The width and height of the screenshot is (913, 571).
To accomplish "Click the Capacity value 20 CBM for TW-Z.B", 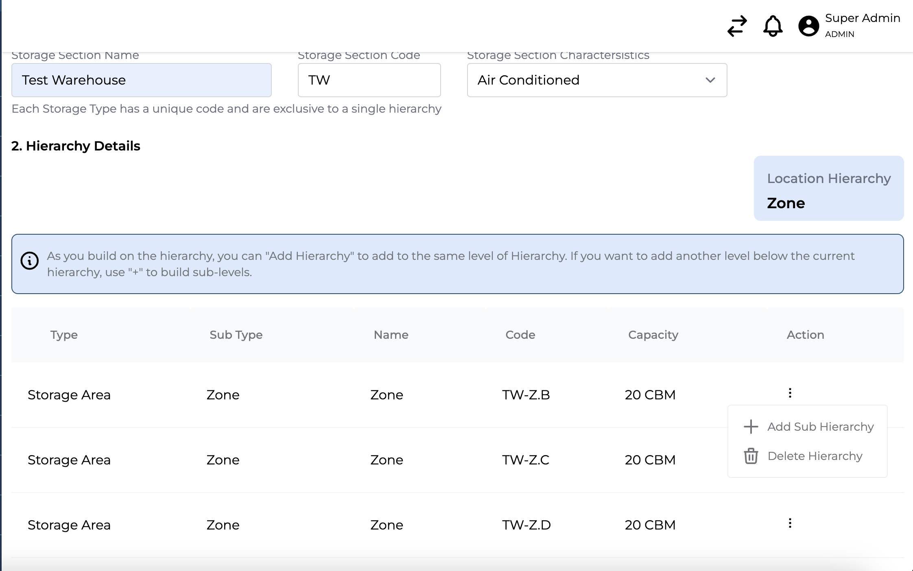I will pyautogui.click(x=651, y=394).
